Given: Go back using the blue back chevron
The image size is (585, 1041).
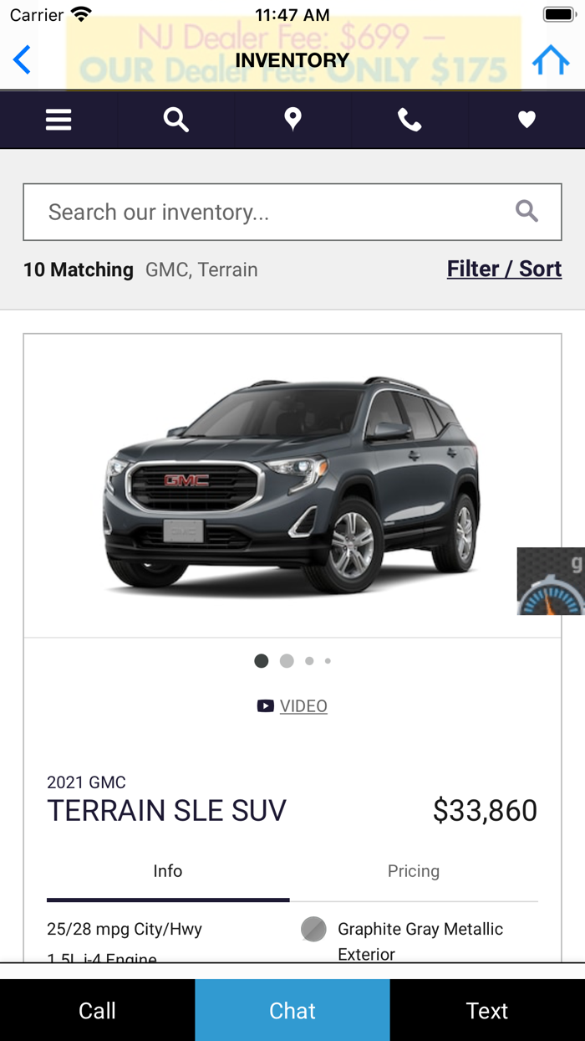Looking at the screenshot, I should (x=20, y=59).
